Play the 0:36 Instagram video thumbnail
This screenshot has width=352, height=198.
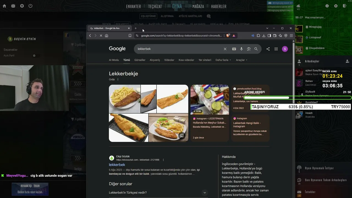pos(210,100)
